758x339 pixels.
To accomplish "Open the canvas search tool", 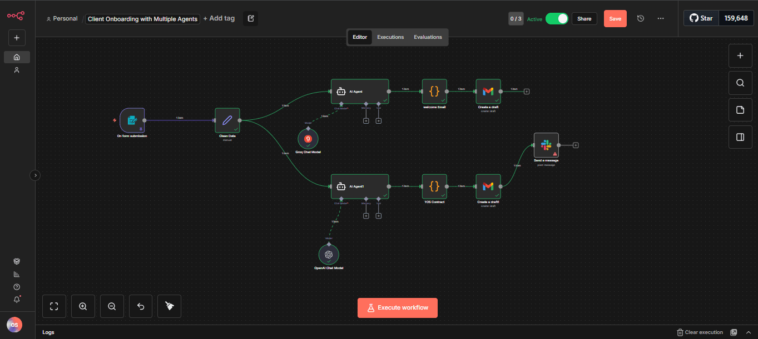I will click(740, 83).
